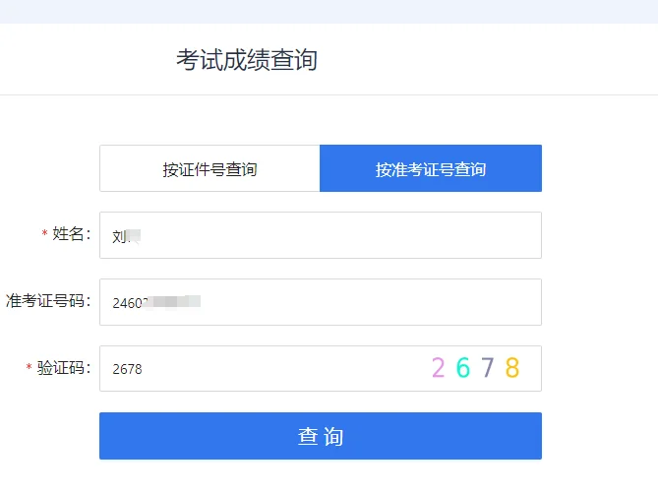
Task: Click the pink digit 2 in captcha
Action: point(439,368)
